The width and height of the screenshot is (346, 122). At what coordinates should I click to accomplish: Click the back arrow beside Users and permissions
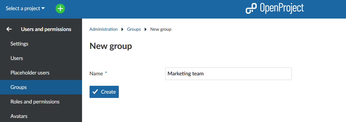[x=9, y=29]
